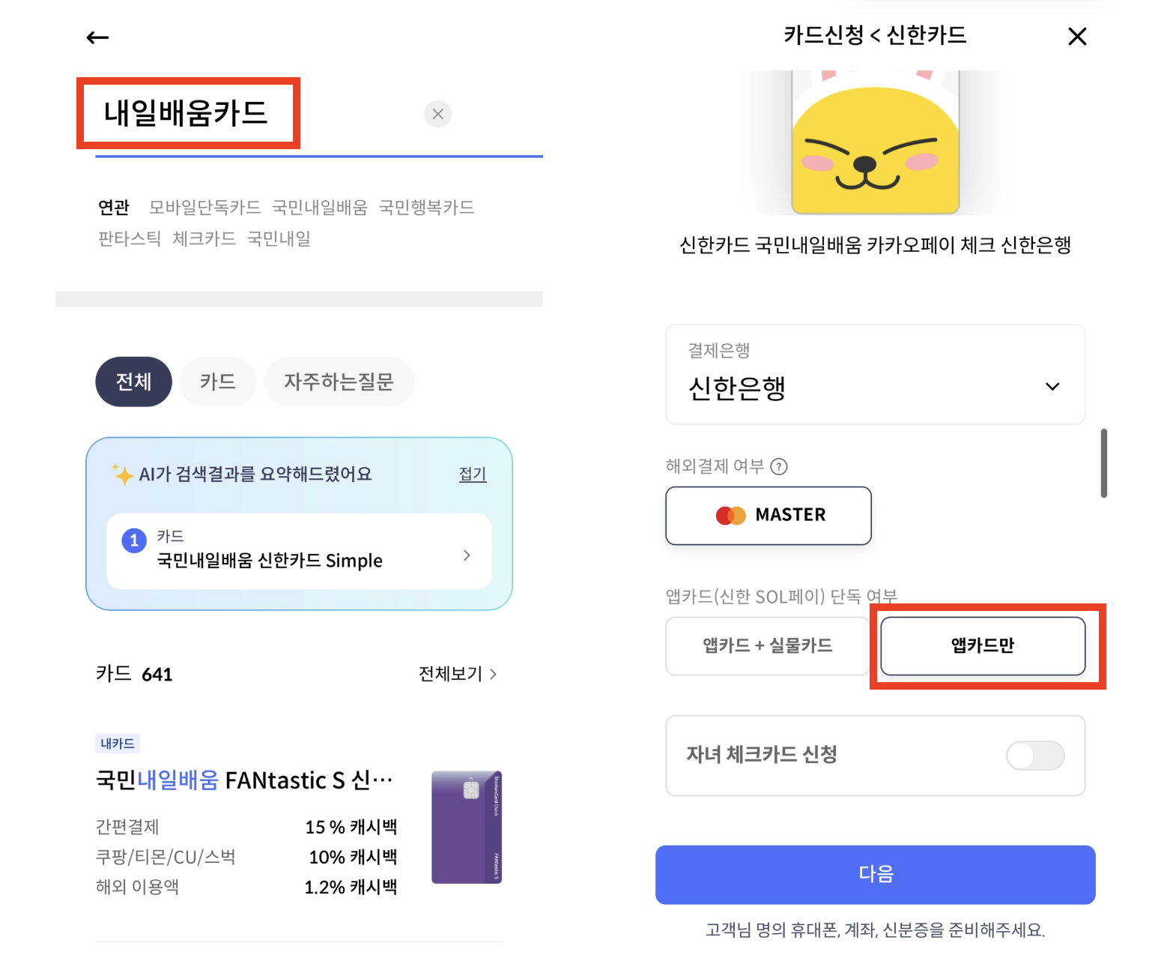Screen dimensions: 1164x955
Task: Open the 국민내일배움 신한카드 Simple result
Action: (299, 551)
